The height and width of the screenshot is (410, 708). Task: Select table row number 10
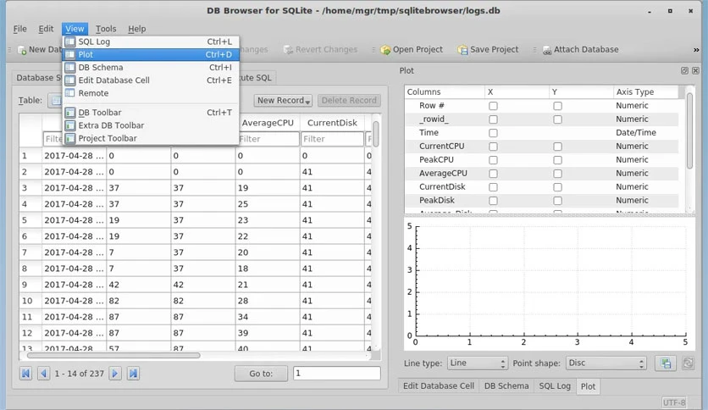(30, 302)
